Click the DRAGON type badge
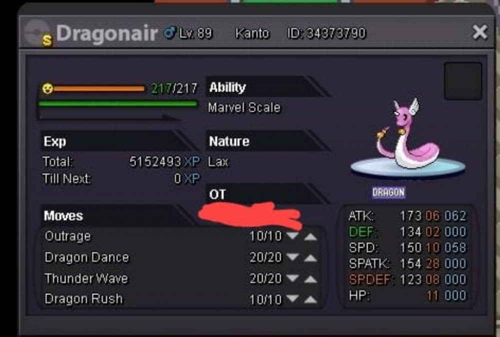500x337 pixels. click(x=388, y=192)
